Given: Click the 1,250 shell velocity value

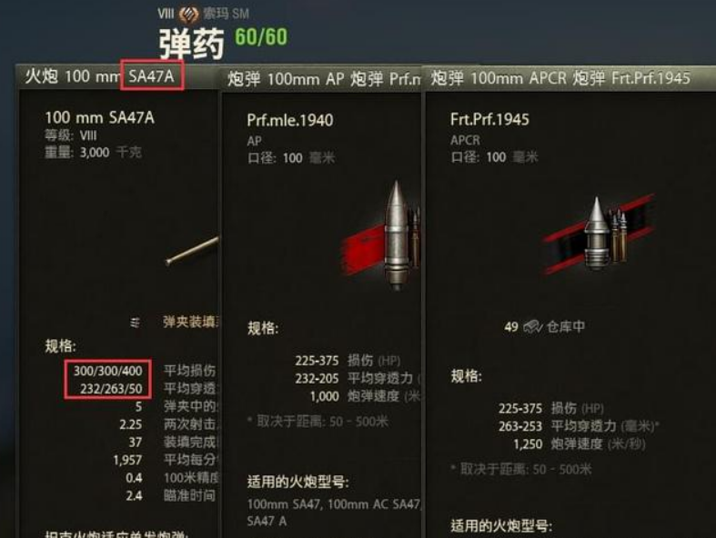Looking at the screenshot, I should [528, 444].
